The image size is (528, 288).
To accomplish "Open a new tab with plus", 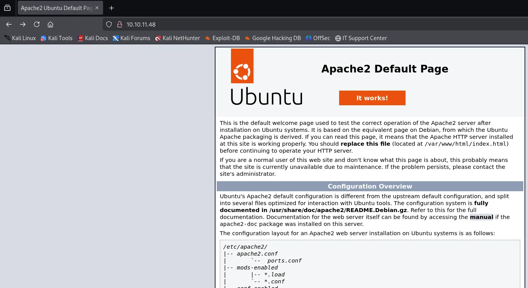I will [x=112, y=8].
